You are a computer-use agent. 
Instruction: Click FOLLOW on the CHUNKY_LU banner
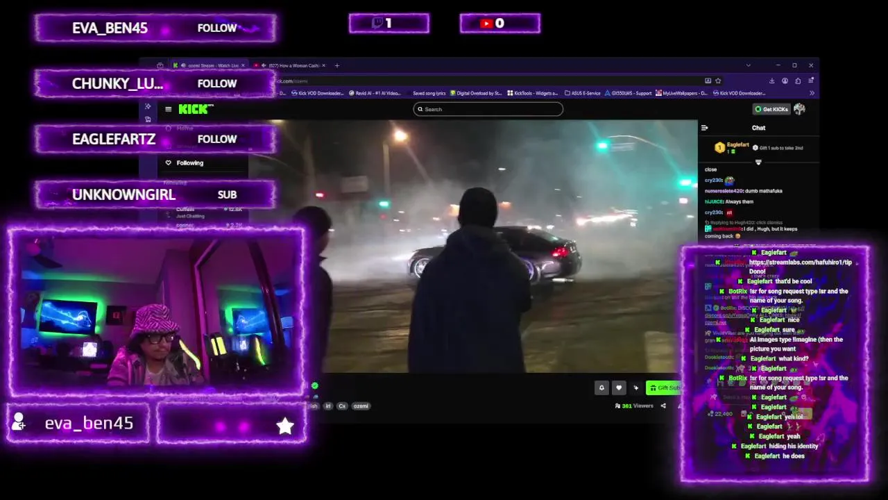pyautogui.click(x=217, y=83)
